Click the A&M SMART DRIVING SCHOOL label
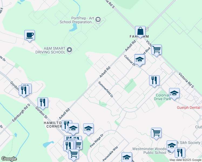The height and width of the screenshot is (162, 202). (51, 50)
